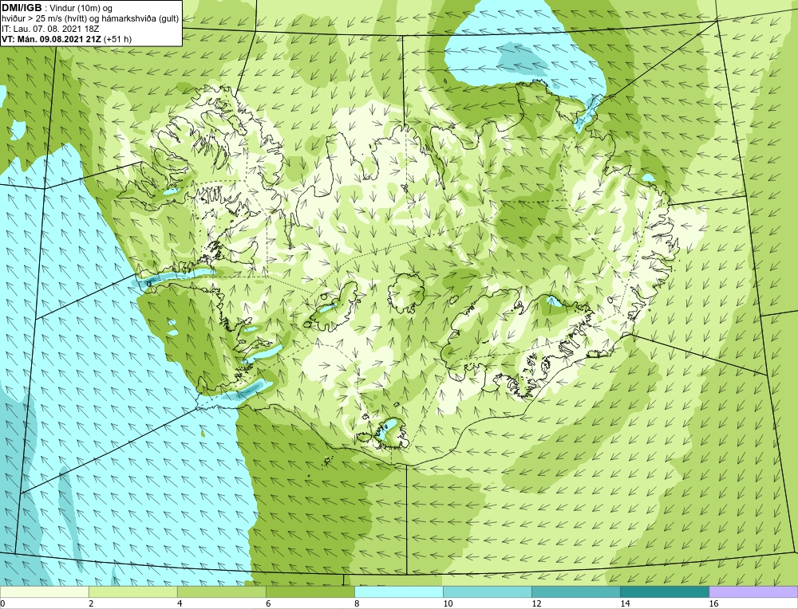Click the legend scale label '16'

(x=713, y=603)
